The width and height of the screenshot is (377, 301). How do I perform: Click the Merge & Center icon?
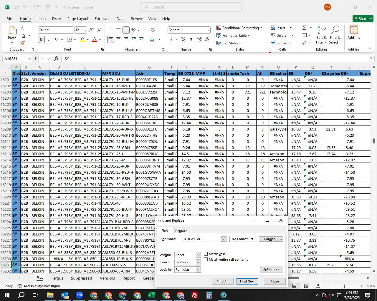pyautogui.click(x=152, y=39)
